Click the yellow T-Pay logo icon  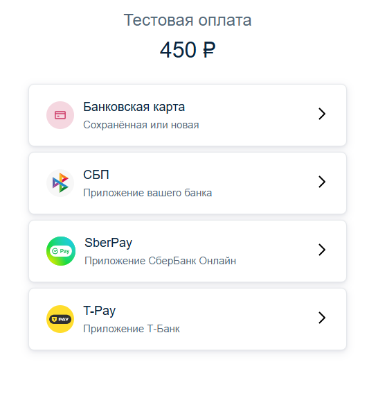point(60,319)
